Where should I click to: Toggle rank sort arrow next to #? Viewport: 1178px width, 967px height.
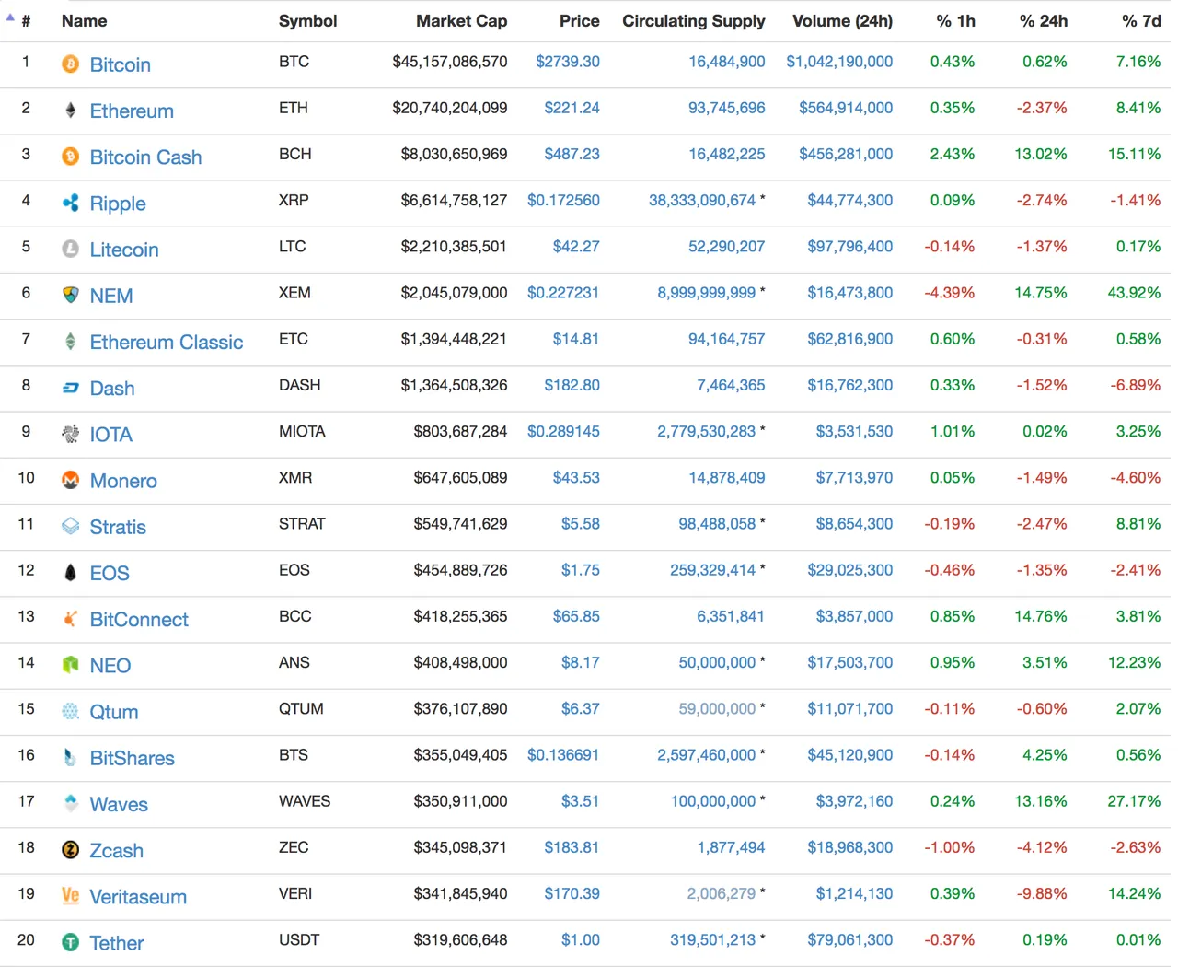click(10, 17)
